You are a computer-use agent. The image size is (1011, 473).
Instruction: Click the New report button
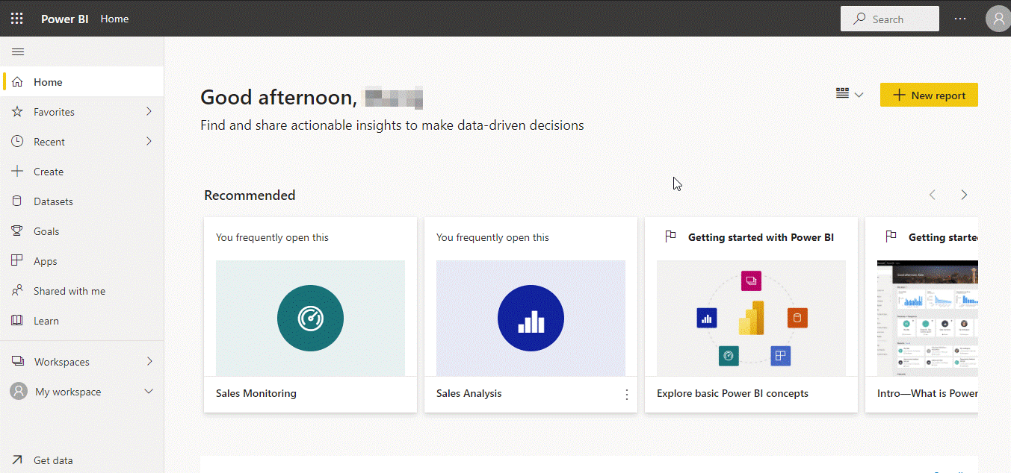[x=929, y=95]
